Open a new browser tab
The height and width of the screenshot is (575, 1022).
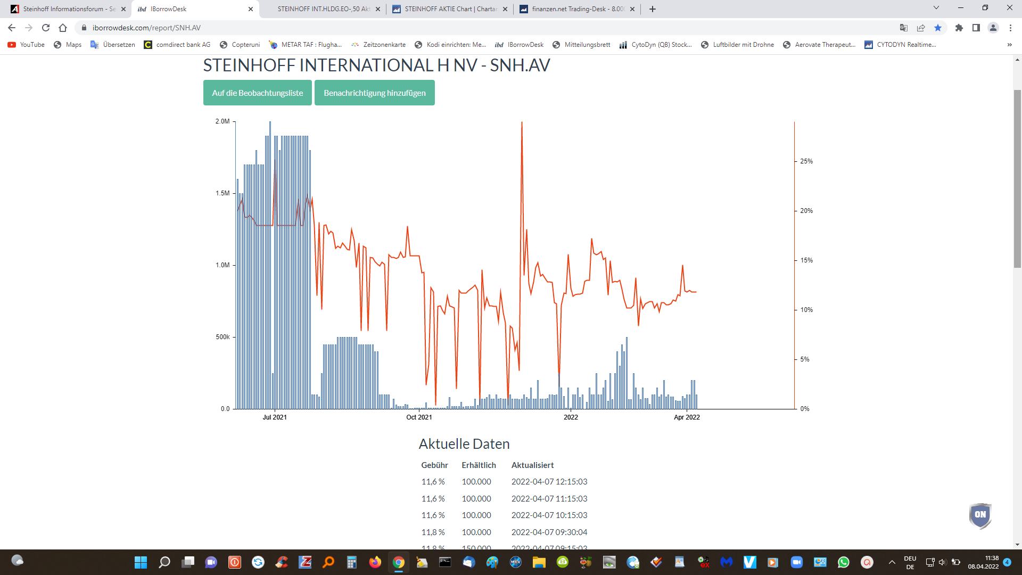point(653,9)
